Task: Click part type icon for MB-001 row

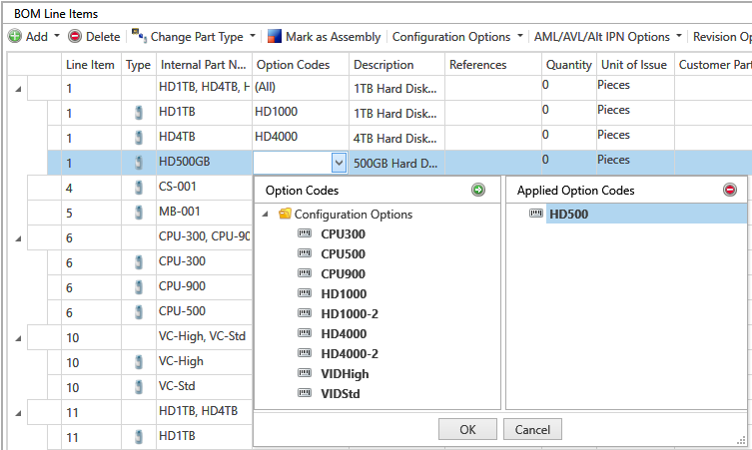Action: click(x=138, y=213)
